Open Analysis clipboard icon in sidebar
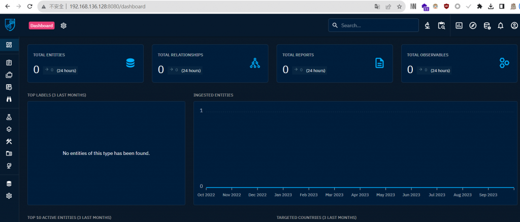520x222 pixels. (x=9, y=62)
